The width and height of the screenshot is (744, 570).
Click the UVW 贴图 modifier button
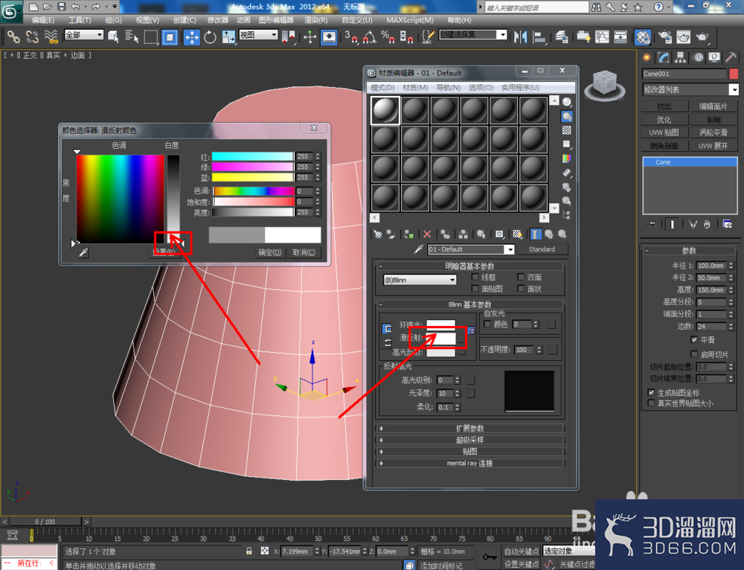click(x=664, y=132)
